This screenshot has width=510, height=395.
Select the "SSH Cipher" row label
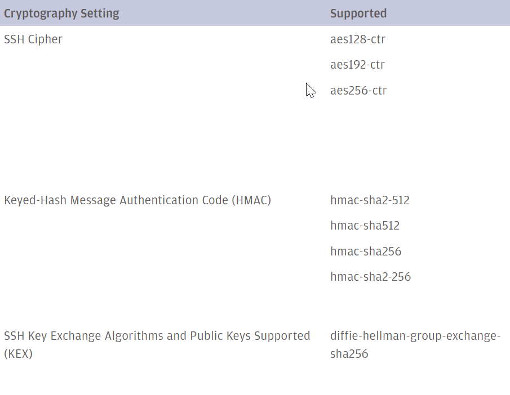click(33, 39)
